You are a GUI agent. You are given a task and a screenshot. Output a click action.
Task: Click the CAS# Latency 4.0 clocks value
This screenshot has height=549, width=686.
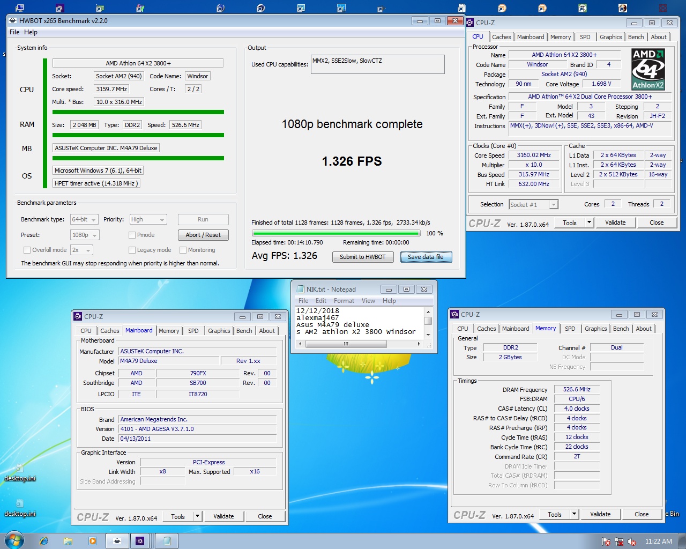[x=577, y=409]
